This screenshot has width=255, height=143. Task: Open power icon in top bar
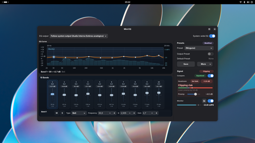[x=252, y=2]
